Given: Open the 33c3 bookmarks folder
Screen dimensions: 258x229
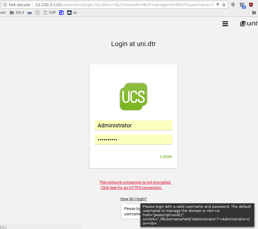Looking at the screenshot, I should [17, 13].
